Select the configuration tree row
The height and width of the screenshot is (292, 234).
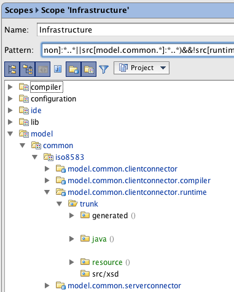tap(53, 99)
